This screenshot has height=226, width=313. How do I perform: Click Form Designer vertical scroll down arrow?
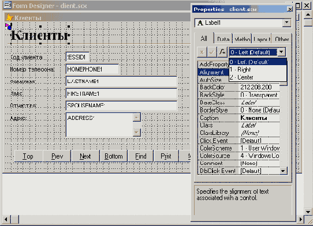[x=308, y=212]
